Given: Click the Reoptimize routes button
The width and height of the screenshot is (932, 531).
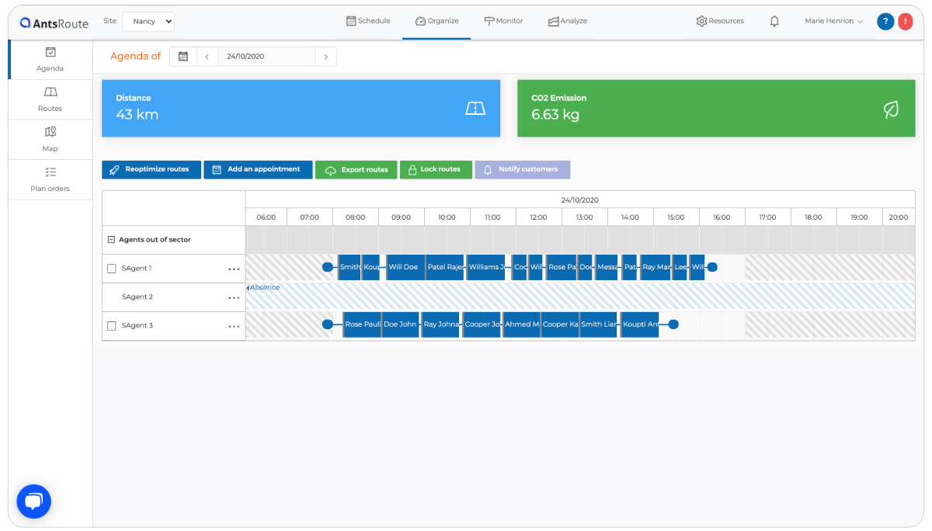Looking at the screenshot, I should point(151,169).
